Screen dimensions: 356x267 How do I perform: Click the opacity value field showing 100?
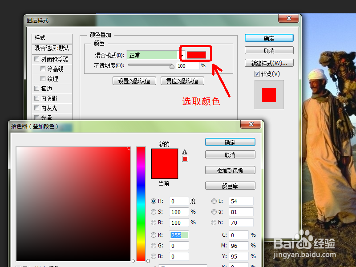187,66
